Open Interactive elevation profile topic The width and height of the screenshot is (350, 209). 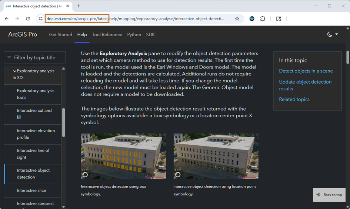[x=33, y=134]
